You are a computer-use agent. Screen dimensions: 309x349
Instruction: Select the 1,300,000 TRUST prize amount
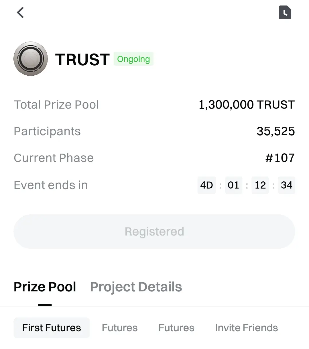tap(247, 105)
